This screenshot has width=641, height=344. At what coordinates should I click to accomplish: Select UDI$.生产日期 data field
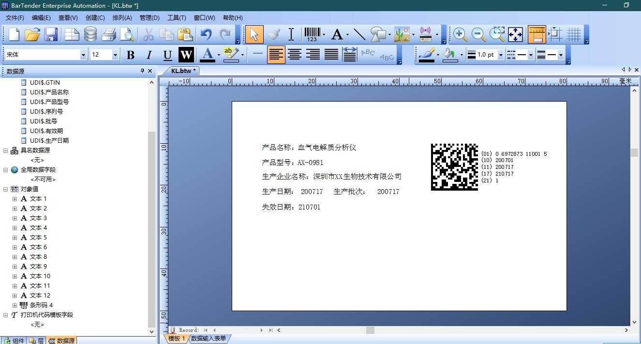(x=49, y=141)
